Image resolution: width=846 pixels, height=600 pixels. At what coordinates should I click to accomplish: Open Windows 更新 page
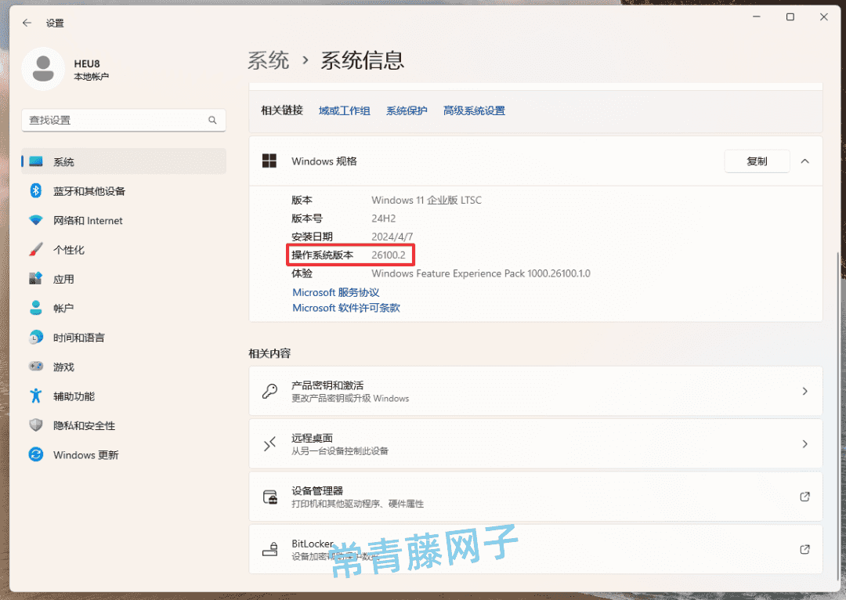click(x=124, y=454)
